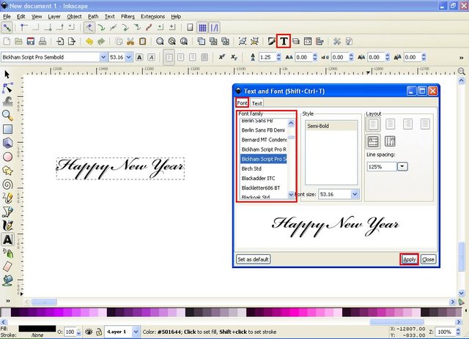
Task: Select Semi-Bold style entry
Action: pyautogui.click(x=331, y=126)
